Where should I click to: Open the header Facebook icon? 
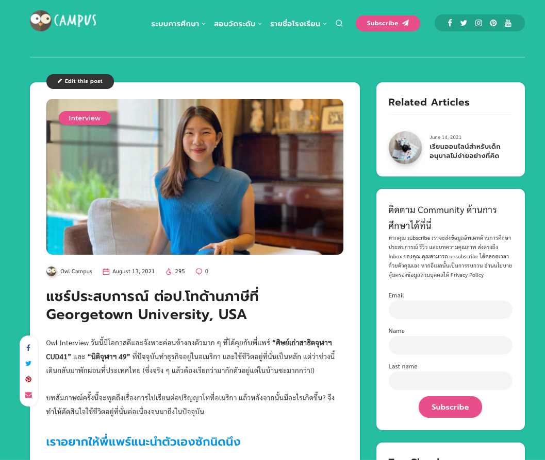(450, 23)
